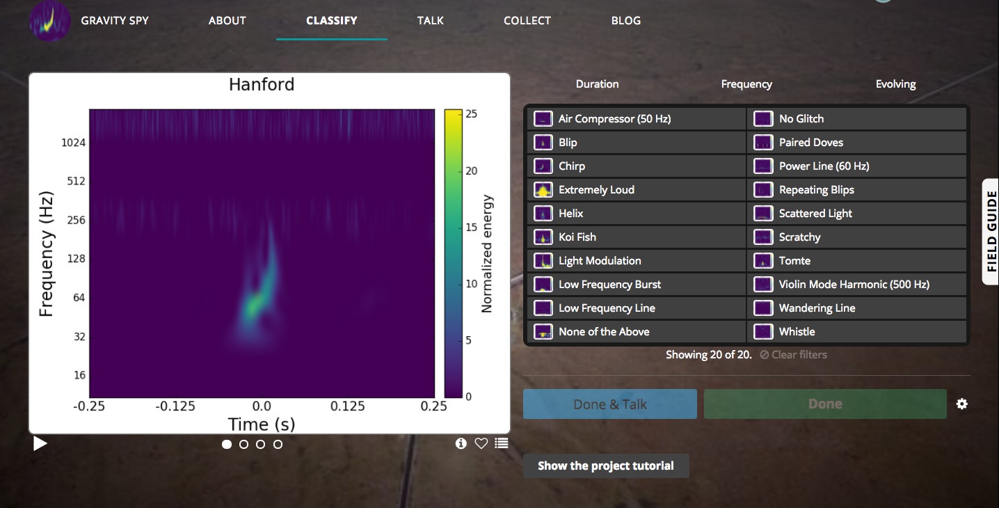
Task: Open the subject info icon
Action: [x=461, y=443]
